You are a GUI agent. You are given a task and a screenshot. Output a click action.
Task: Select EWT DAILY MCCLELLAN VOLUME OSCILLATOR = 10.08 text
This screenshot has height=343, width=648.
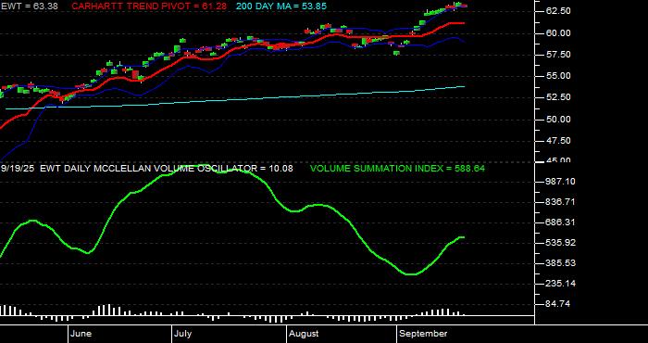[167, 169]
